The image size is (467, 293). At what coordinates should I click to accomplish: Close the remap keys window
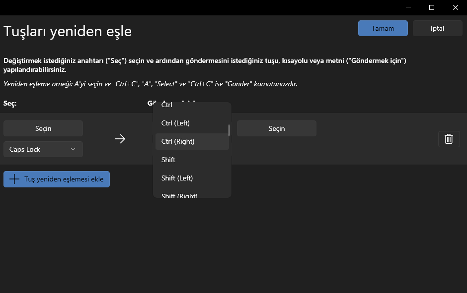pos(455,7)
